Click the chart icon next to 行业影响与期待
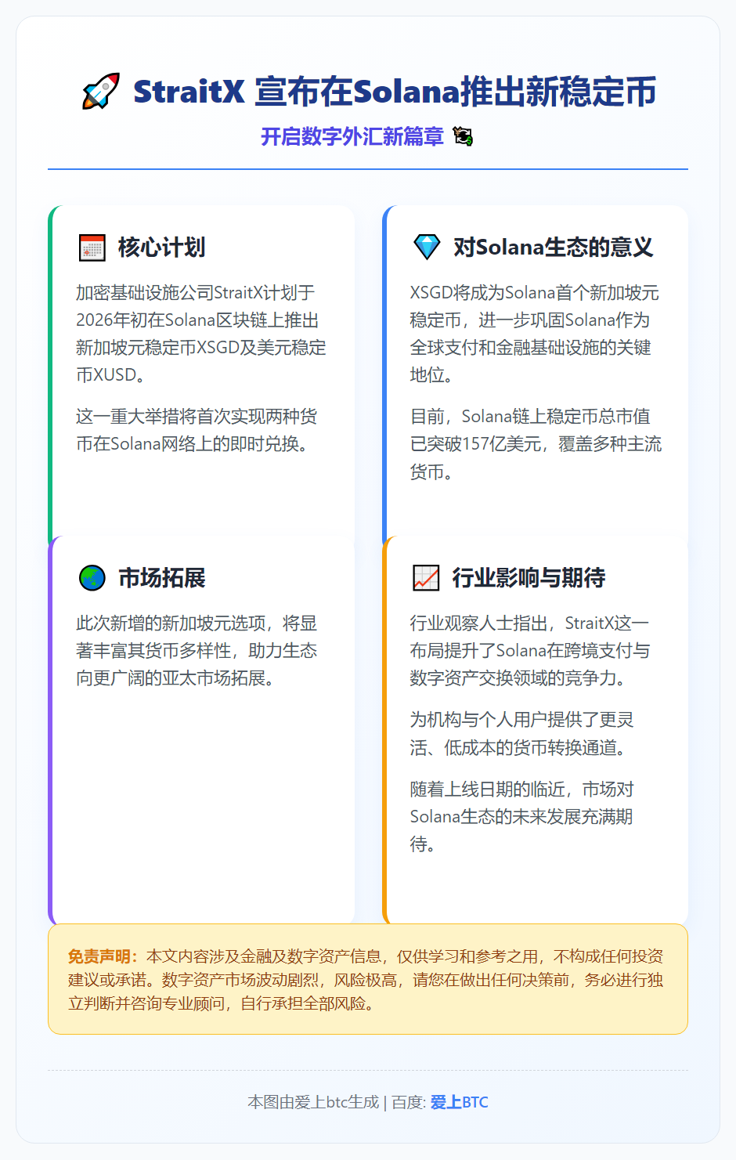Viewport: 736px width, 1160px height. [426, 578]
